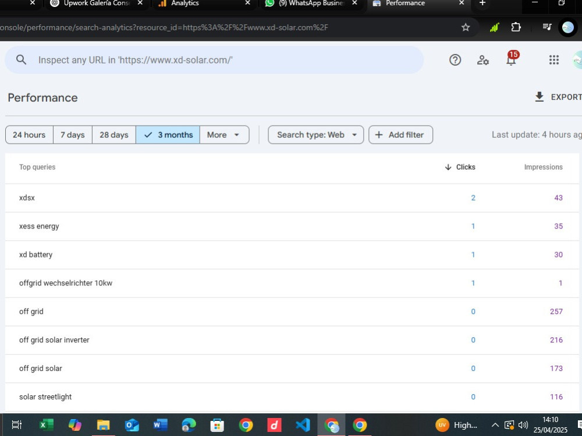Open a new browser tab
The width and height of the screenshot is (582, 436).
[482, 3]
